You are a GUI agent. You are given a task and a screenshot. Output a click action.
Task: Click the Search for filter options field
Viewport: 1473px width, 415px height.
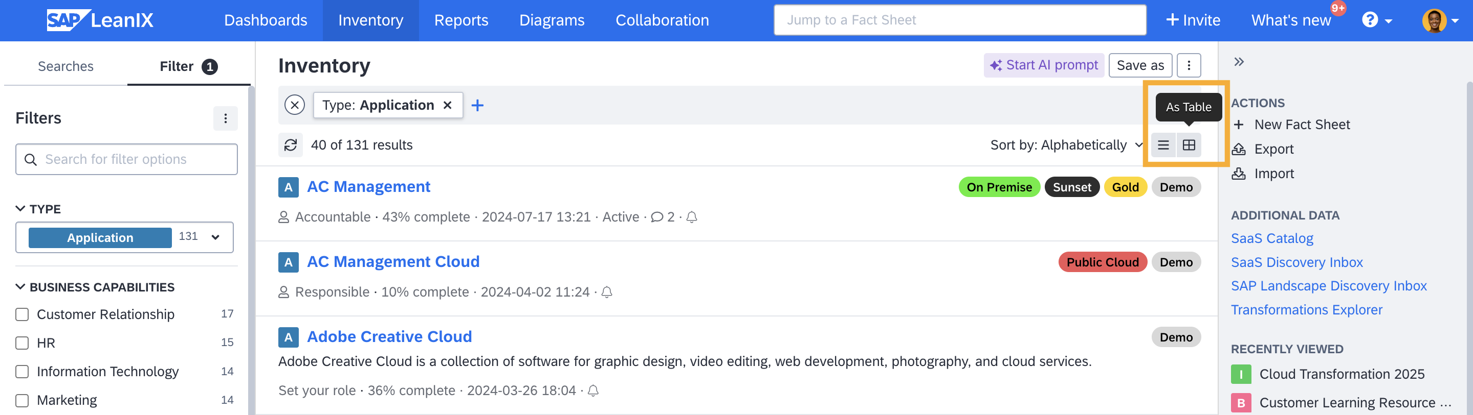(x=126, y=159)
